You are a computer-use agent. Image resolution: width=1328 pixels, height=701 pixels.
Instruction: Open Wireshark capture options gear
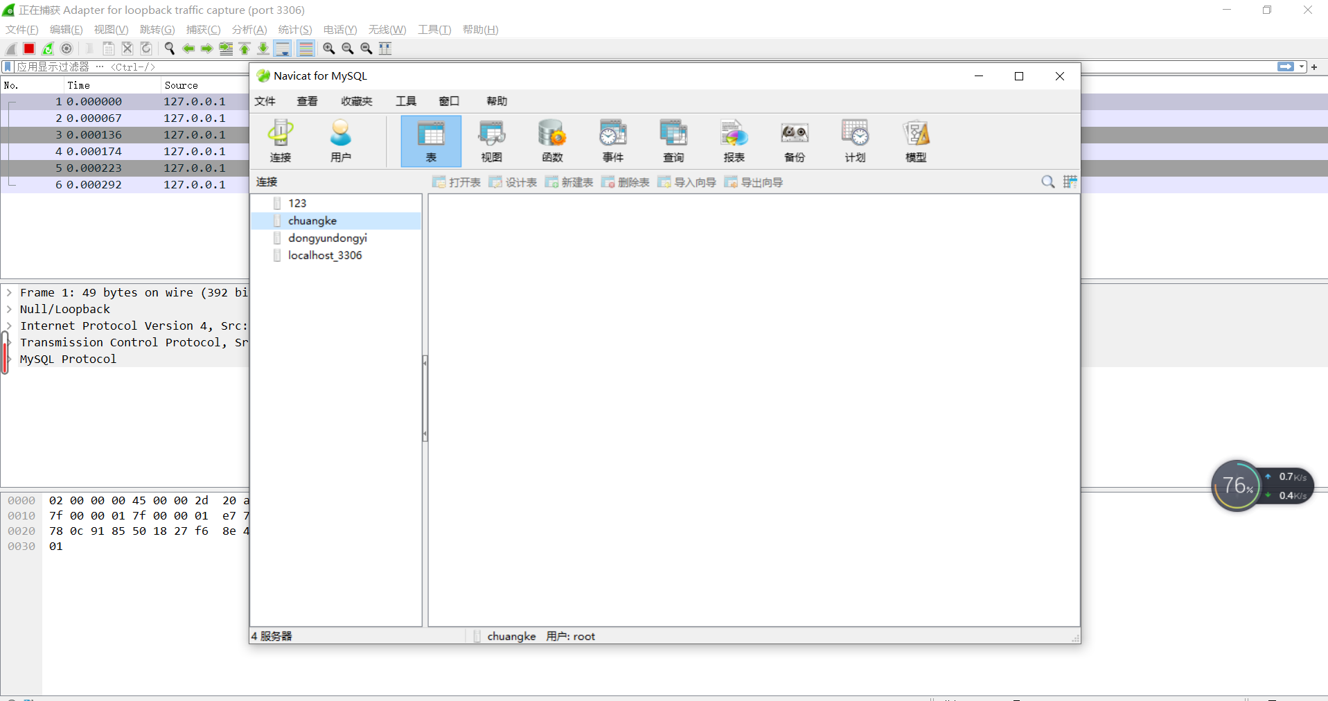pos(67,48)
